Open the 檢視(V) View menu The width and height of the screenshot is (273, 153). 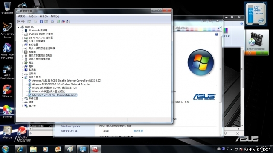click(x=44, y=17)
